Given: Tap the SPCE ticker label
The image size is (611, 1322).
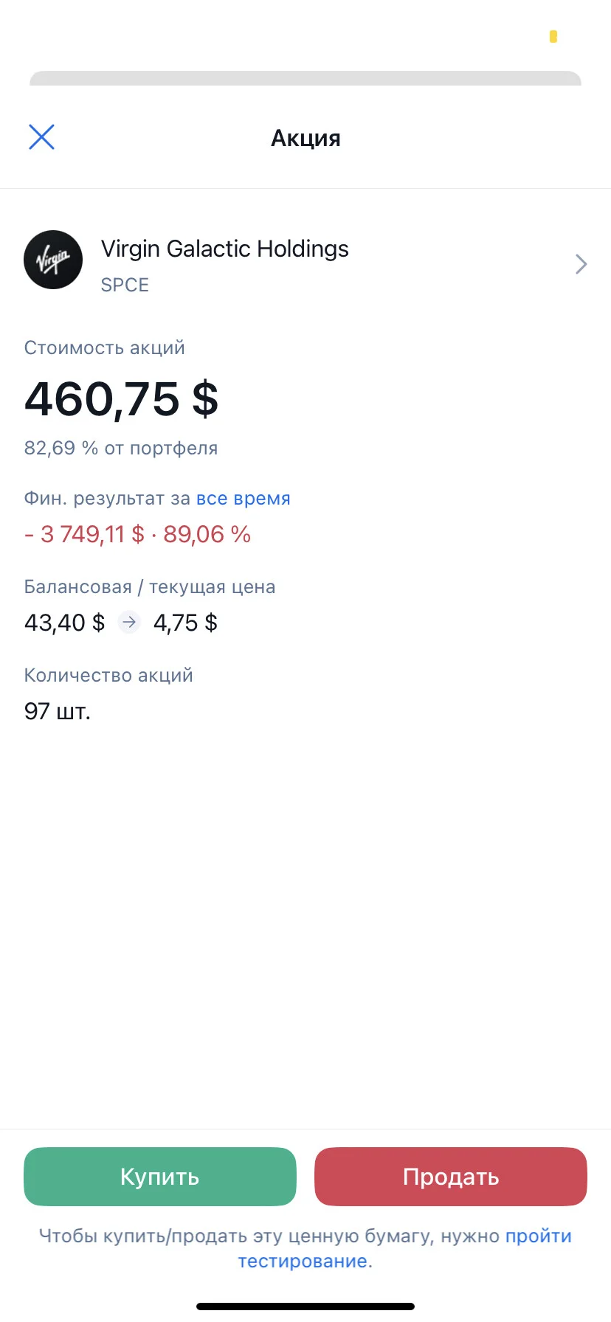Looking at the screenshot, I should (125, 285).
